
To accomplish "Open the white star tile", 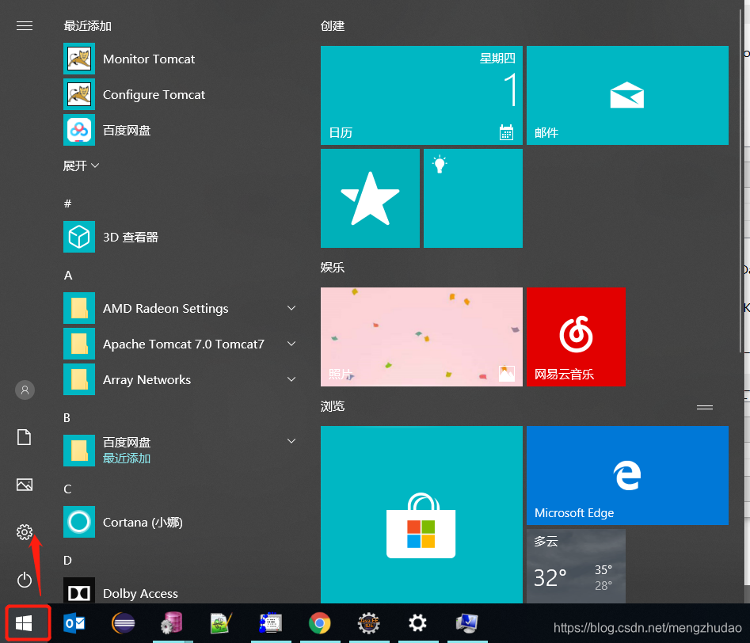I will 370,198.
